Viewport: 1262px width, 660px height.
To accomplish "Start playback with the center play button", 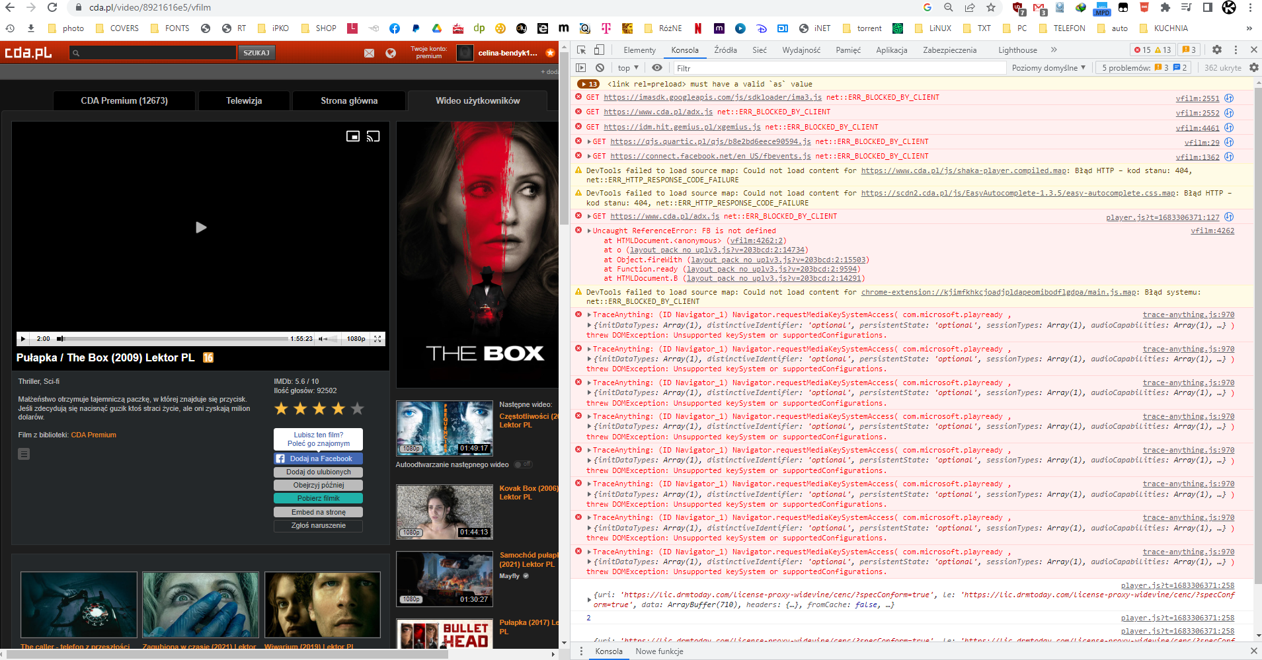I will (x=201, y=227).
